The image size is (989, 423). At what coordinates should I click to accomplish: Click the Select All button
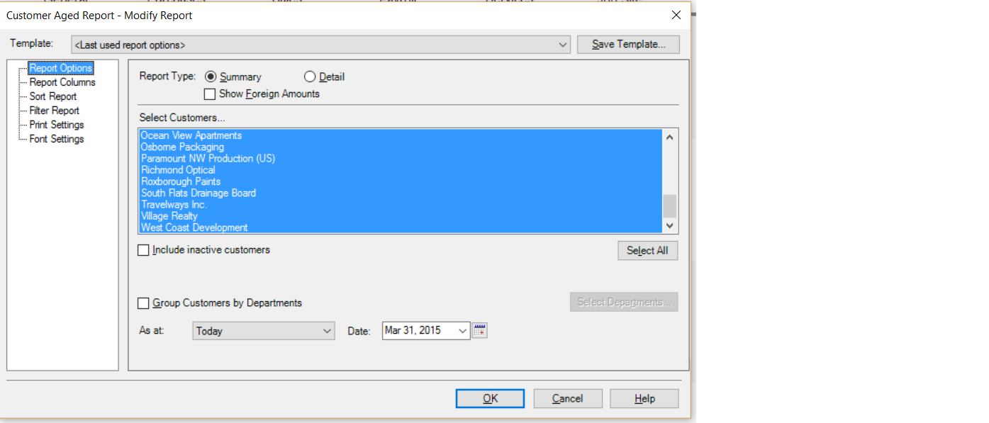click(647, 251)
